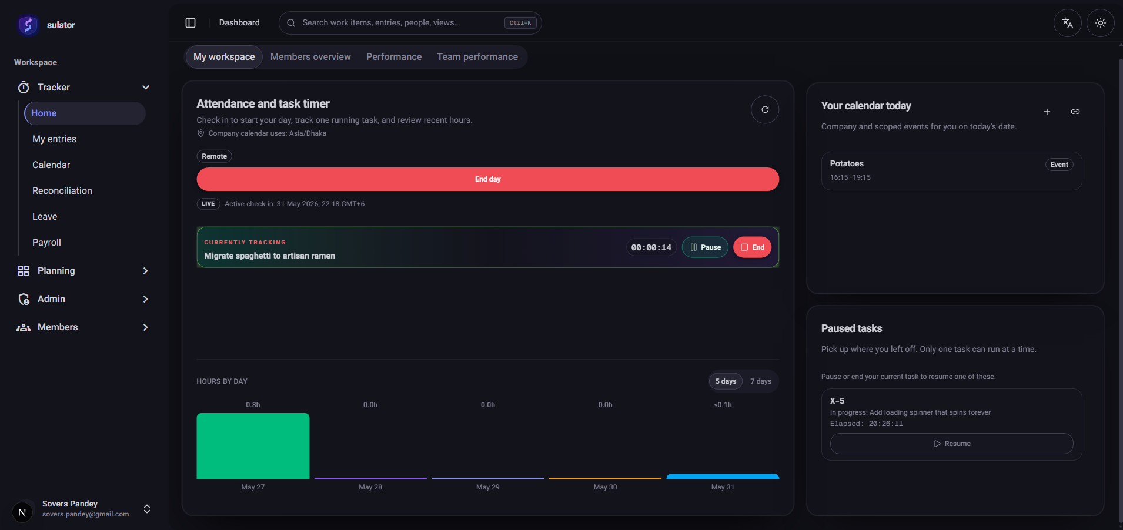Click the Elapsed: 20:26:11 text
The width and height of the screenshot is (1123, 530).
866,424
